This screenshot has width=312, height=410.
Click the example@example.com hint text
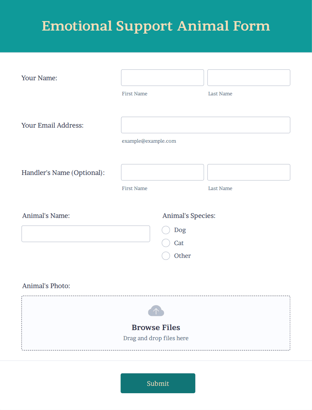(x=149, y=141)
